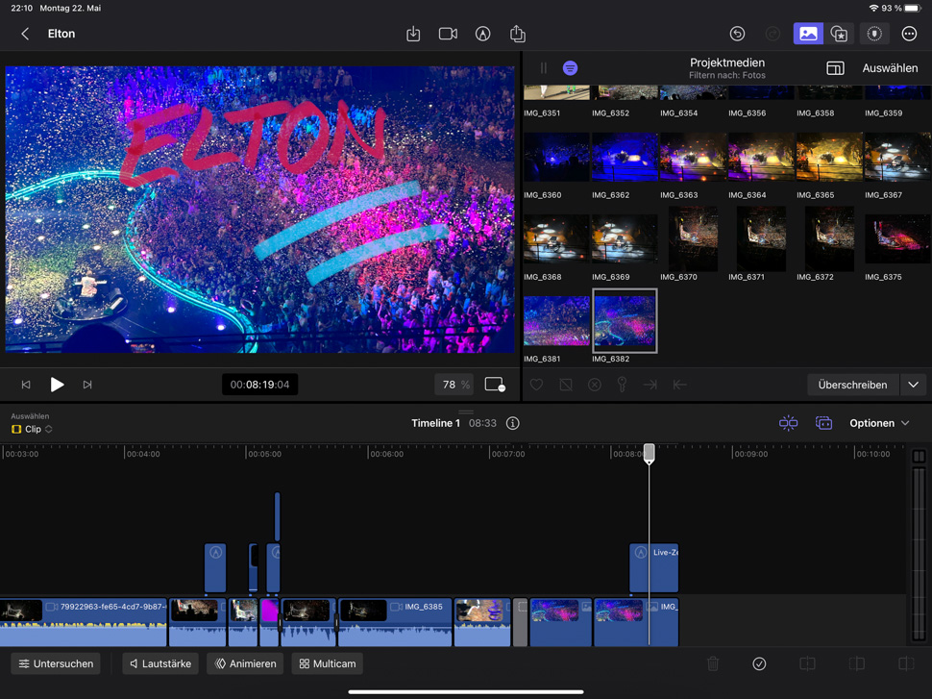Tap the timeline drag handle above Timeline 1
Image resolution: width=932 pixels, height=699 pixels.
click(x=466, y=412)
